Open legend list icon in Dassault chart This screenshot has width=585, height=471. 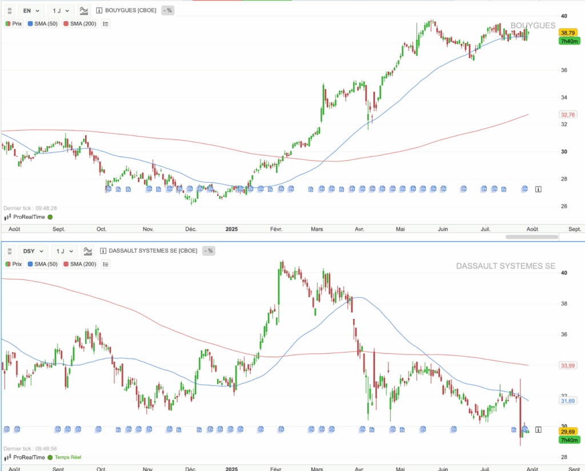(106, 264)
